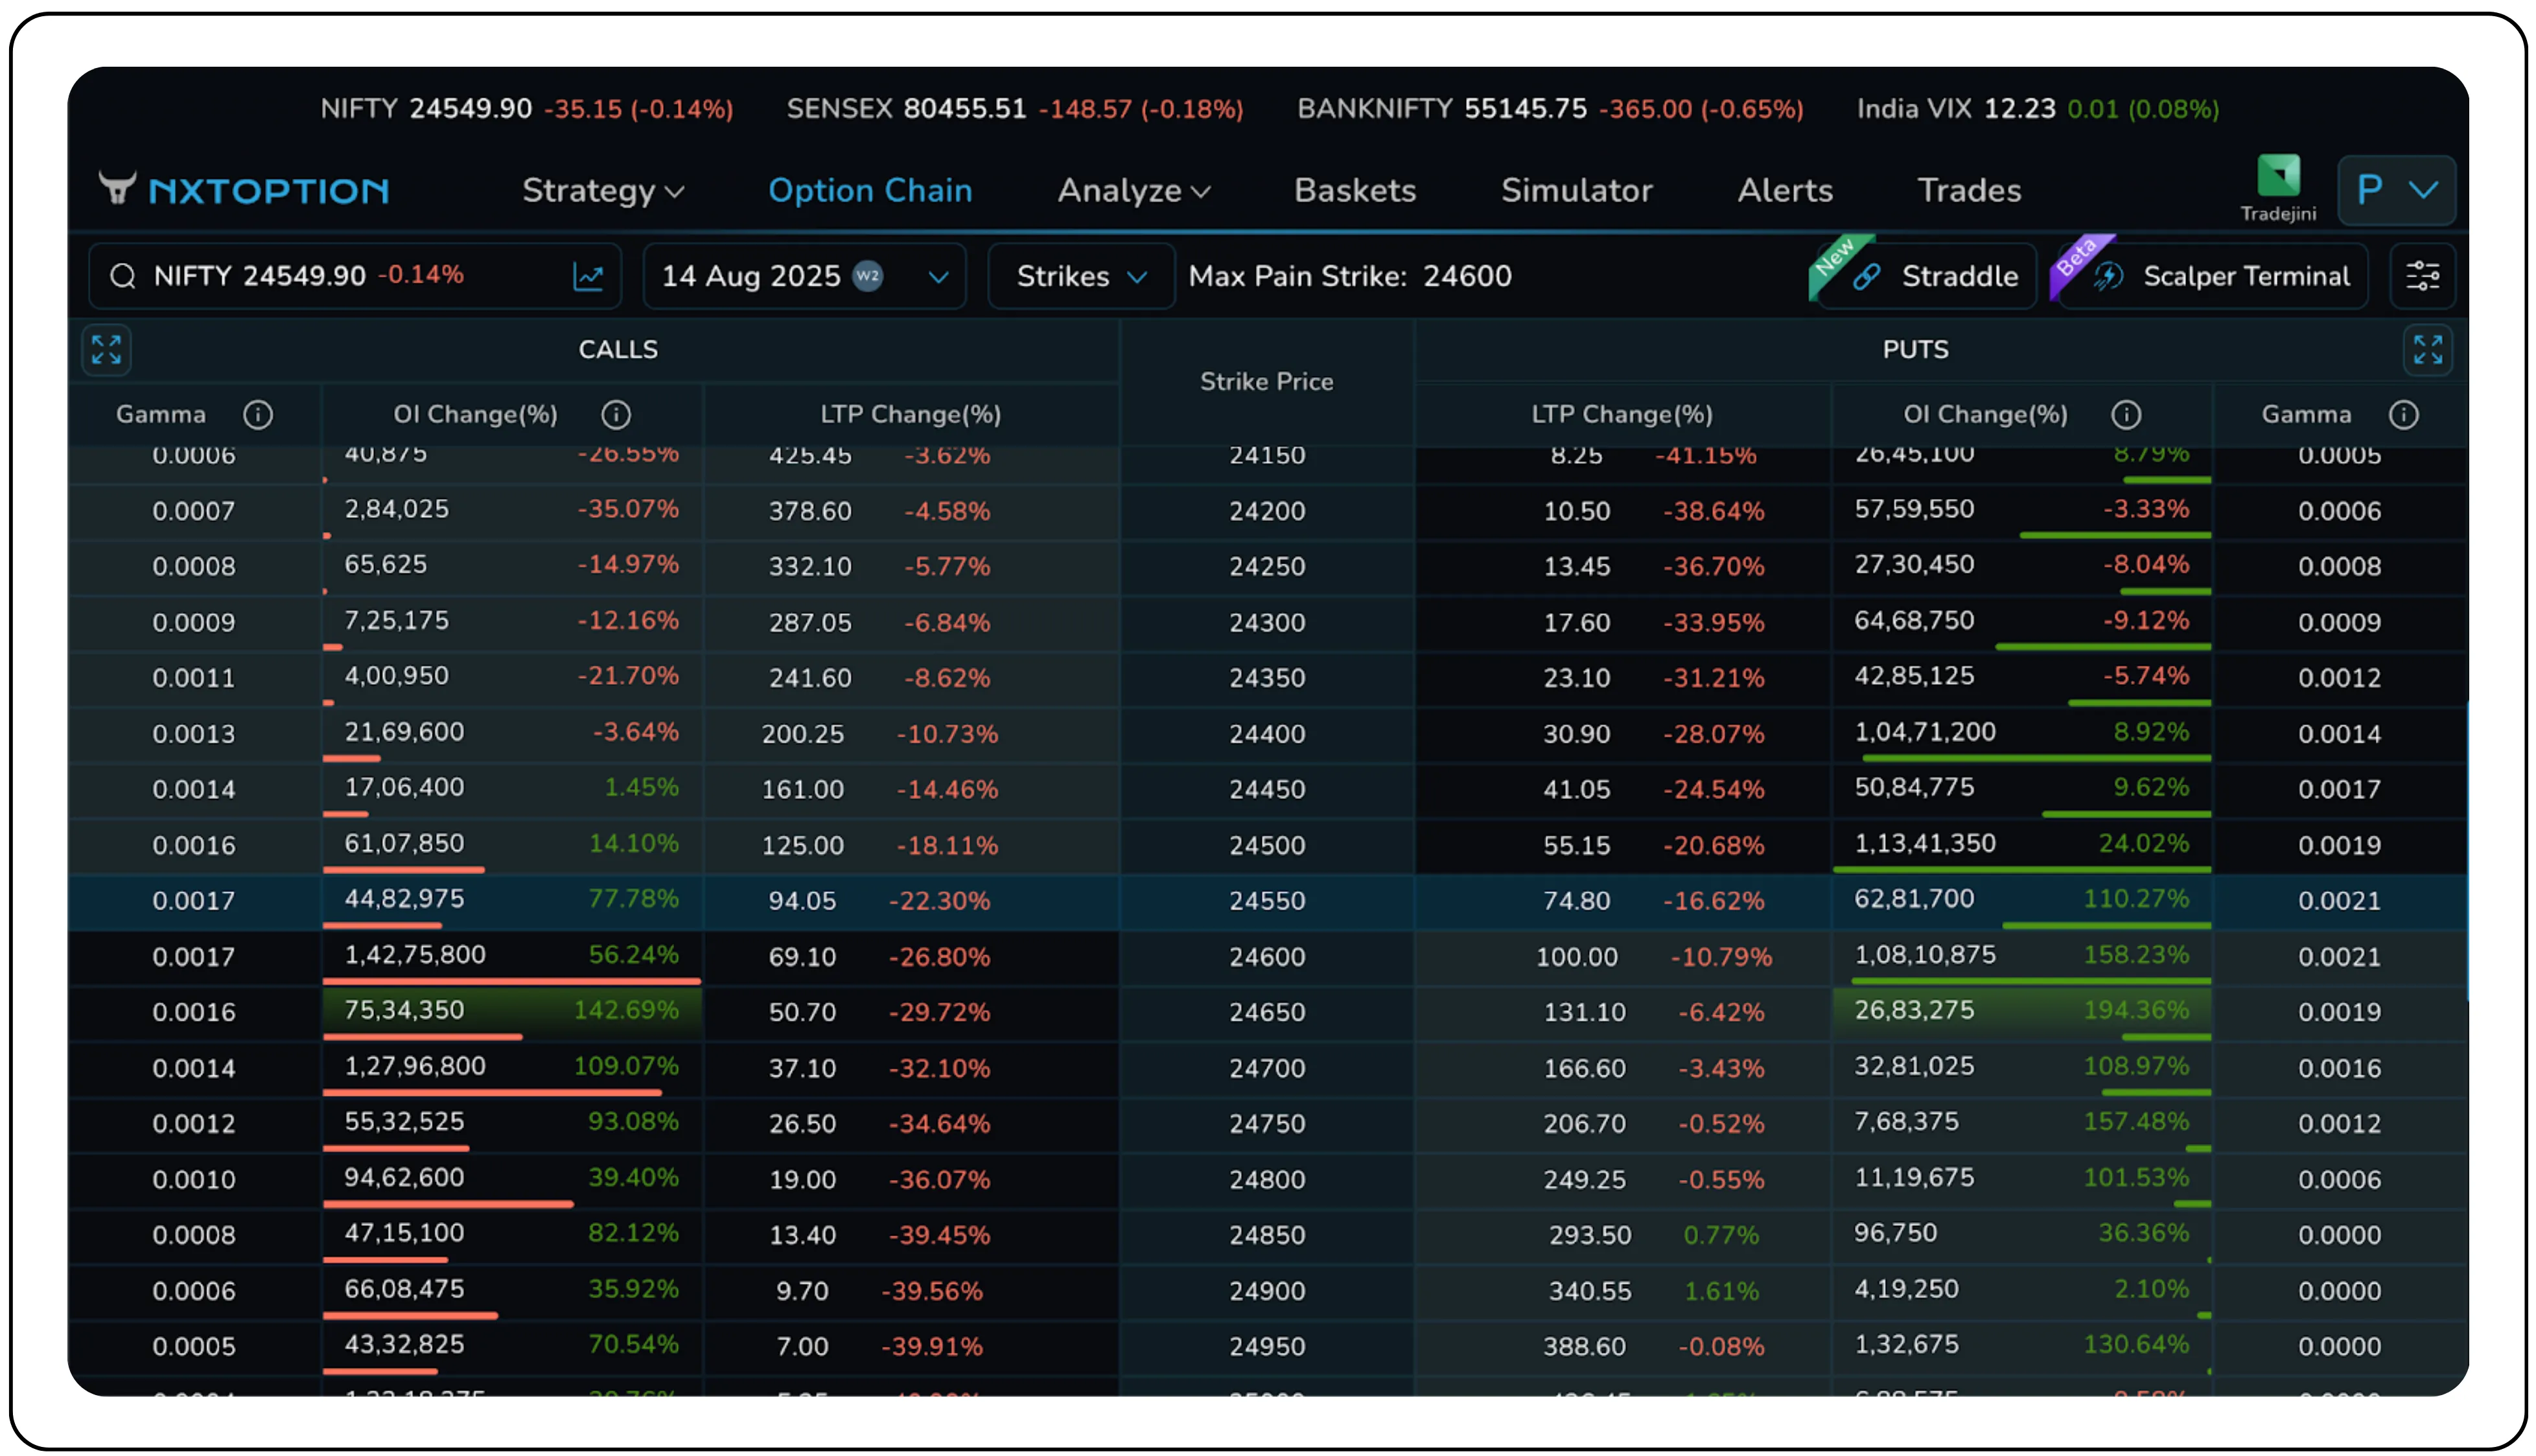Expand the PUTS section to fullscreen
2536x1456 pixels.
pyautogui.click(x=2428, y=350)
